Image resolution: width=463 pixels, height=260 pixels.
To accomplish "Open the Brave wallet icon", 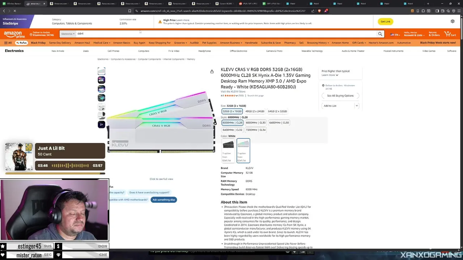I will [442, 11].
